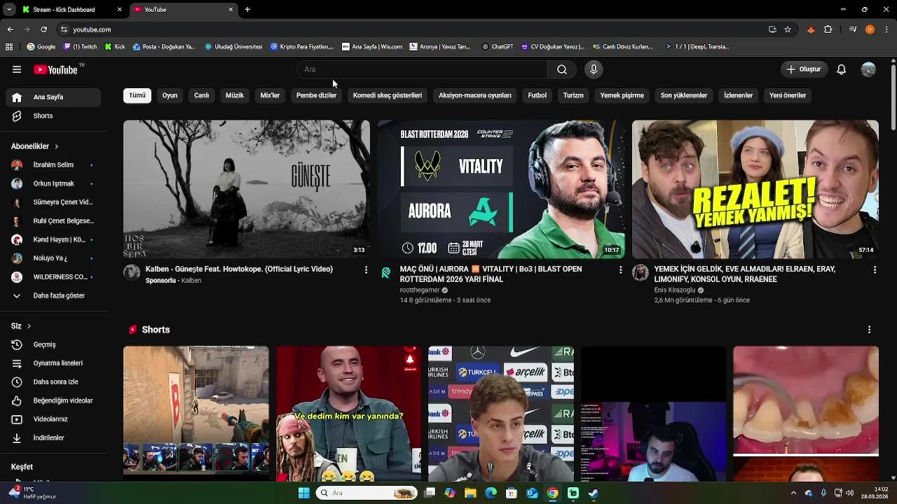
Task: Open the Twitch bookmark
Action: 79,47
